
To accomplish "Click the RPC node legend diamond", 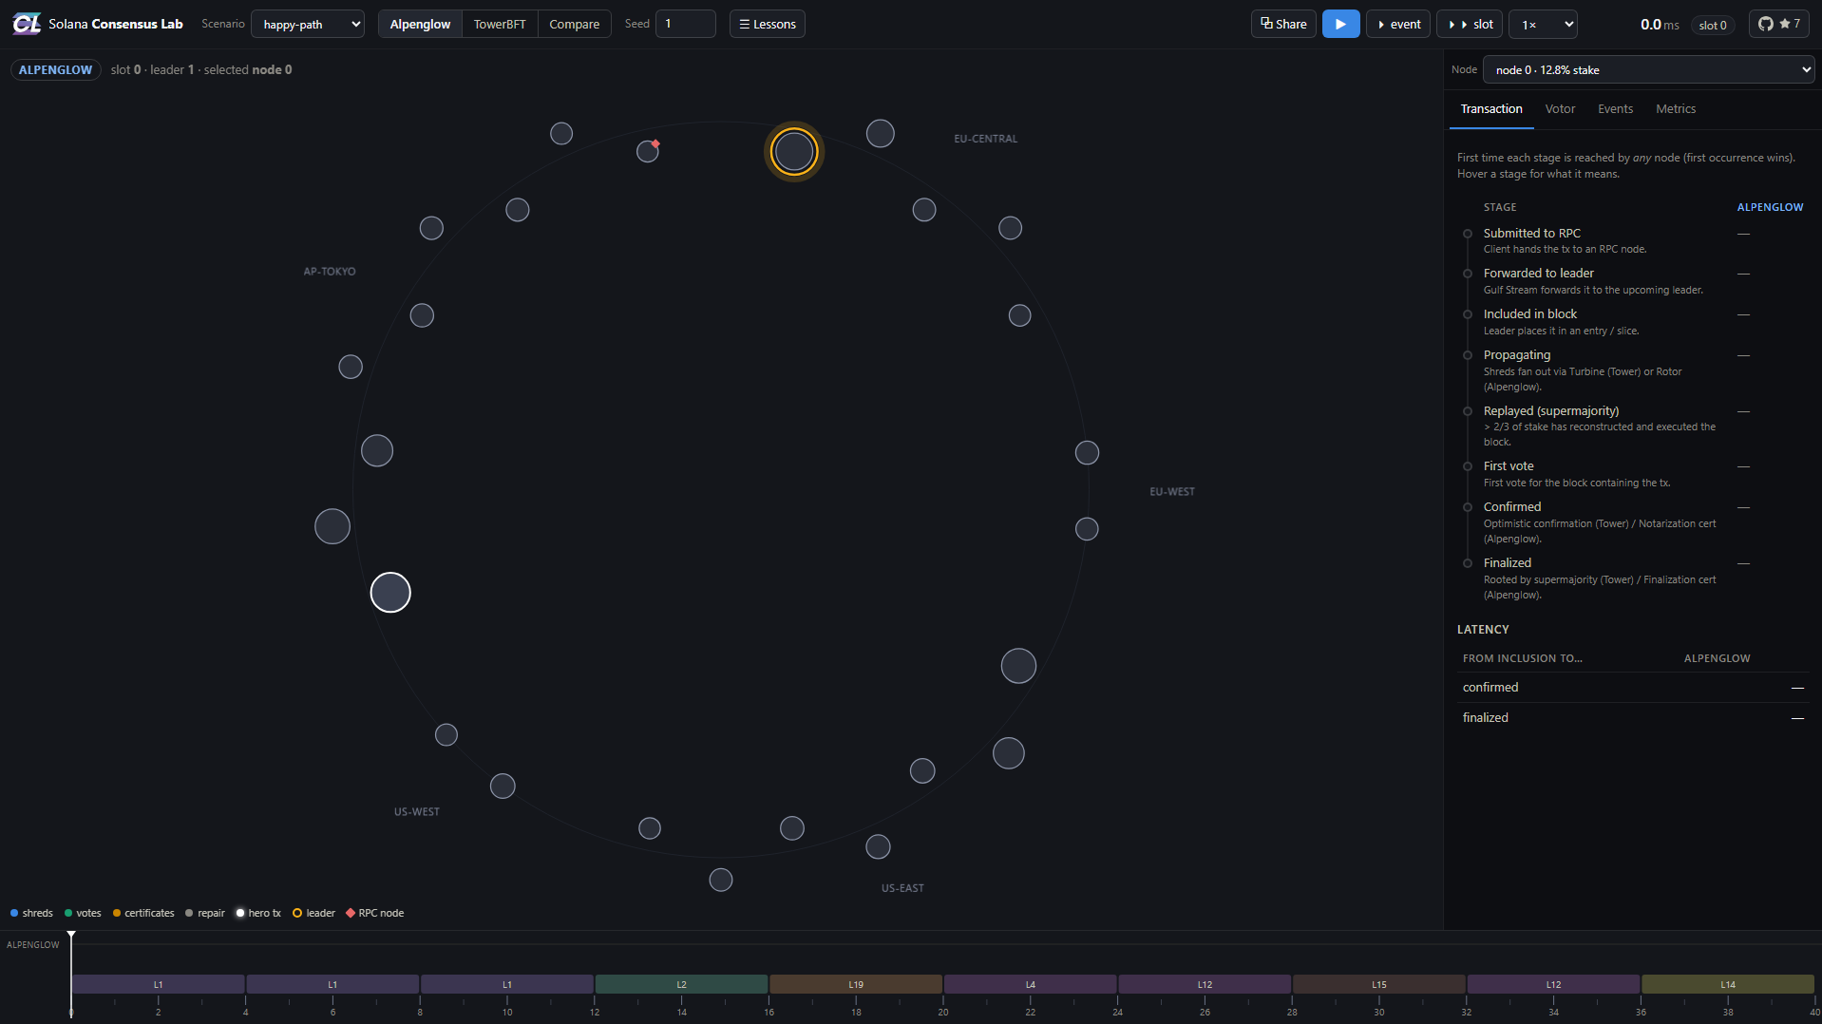I will point(351,913).
